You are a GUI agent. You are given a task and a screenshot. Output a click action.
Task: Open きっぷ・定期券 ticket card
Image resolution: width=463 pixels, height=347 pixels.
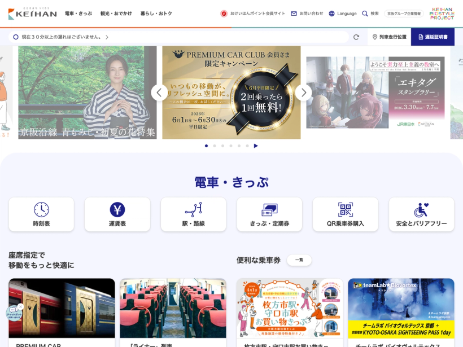(x=269, y=214)
